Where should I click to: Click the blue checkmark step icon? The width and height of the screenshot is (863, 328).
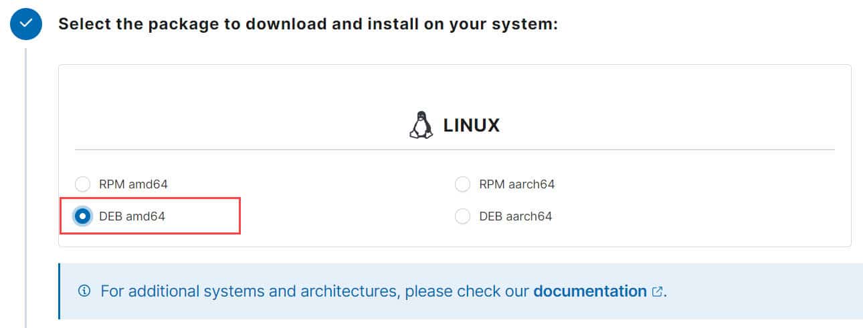26,23
